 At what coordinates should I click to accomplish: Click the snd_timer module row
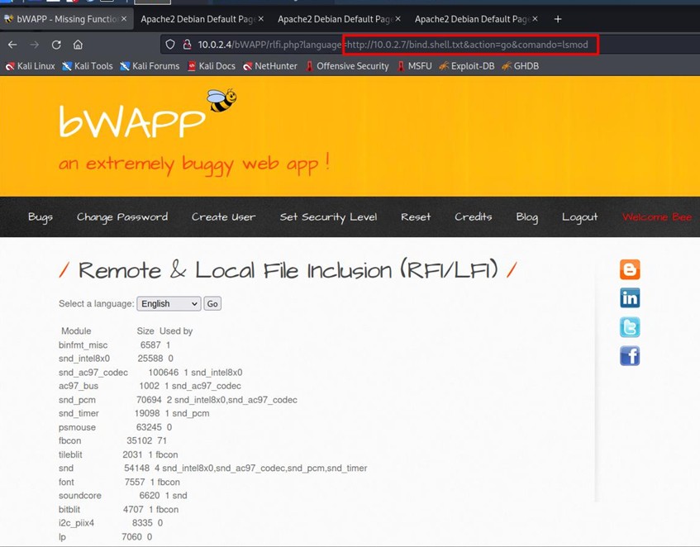pos(134,414)
